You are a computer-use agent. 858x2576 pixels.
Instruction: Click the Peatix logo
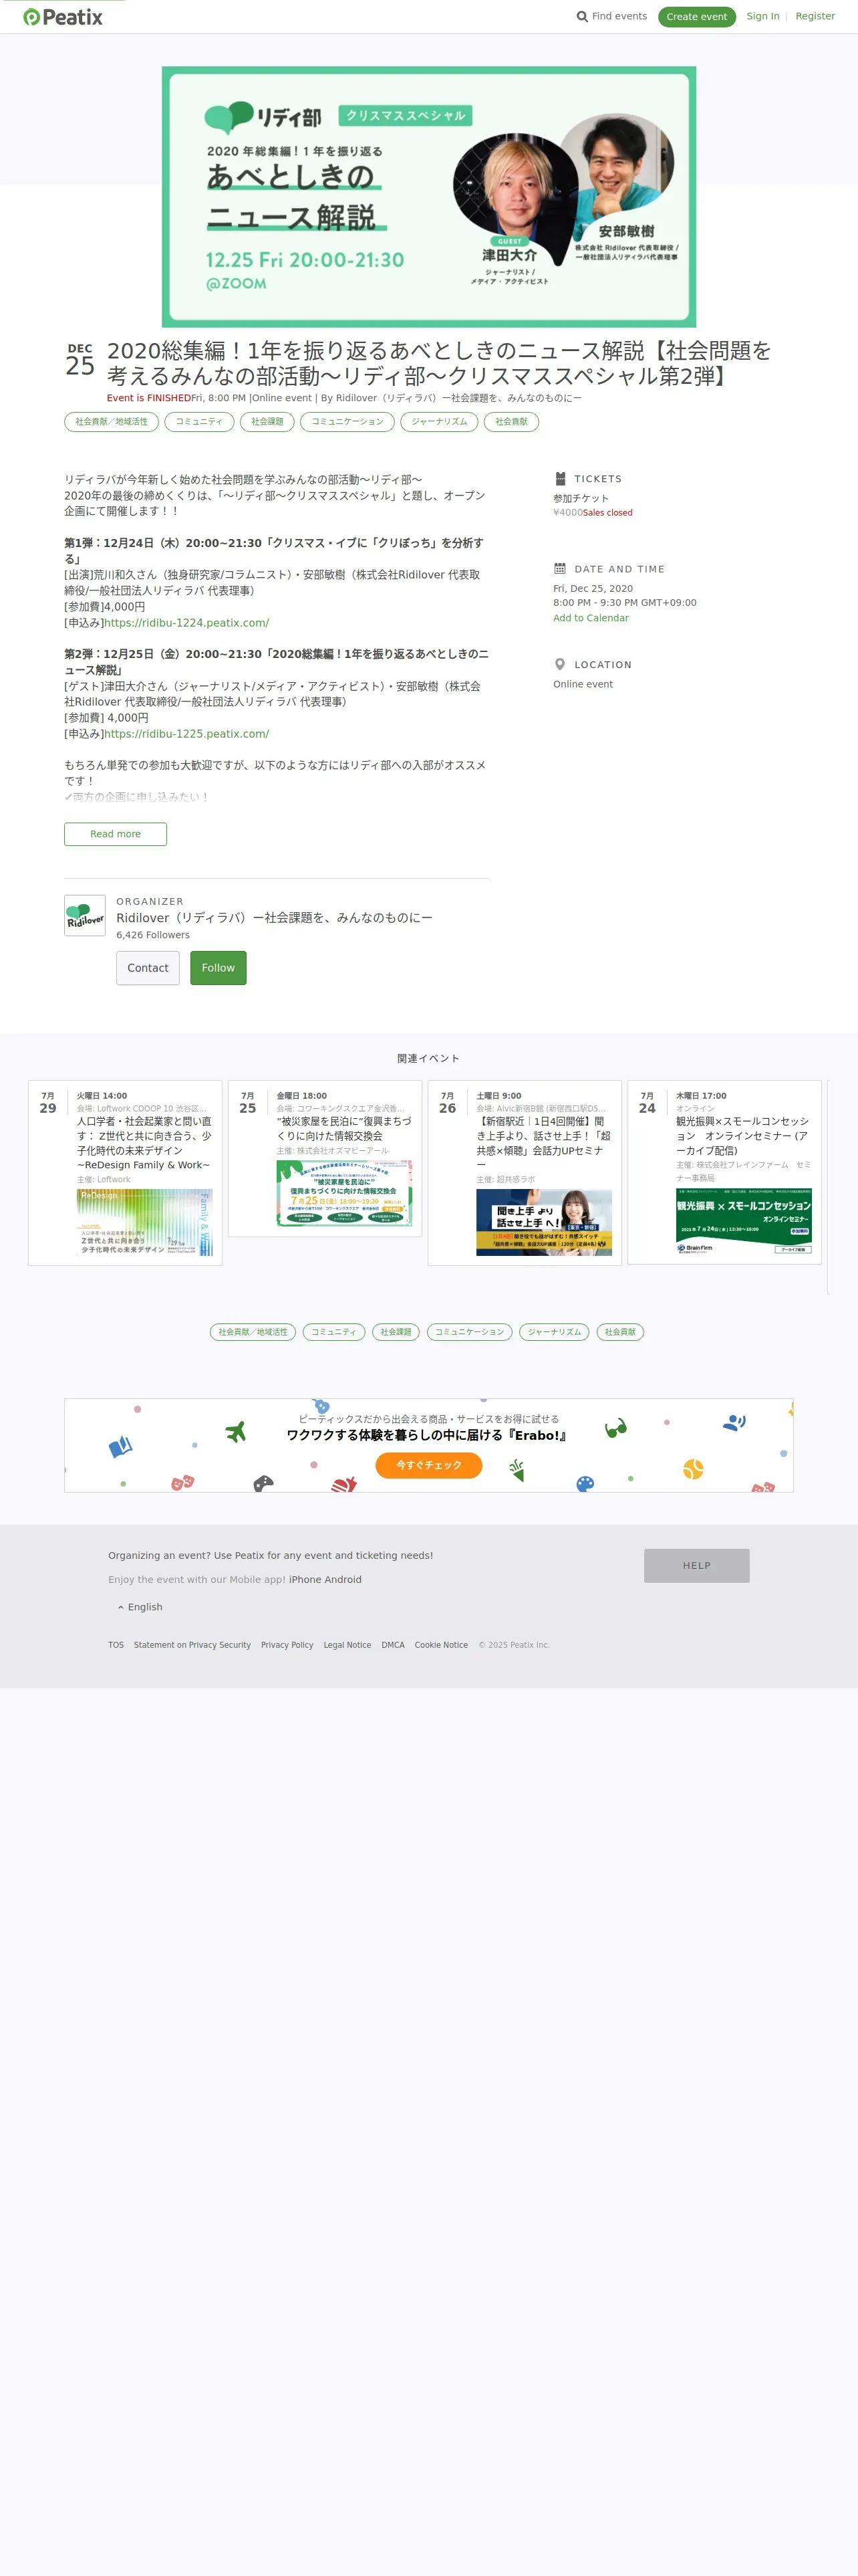63,17
